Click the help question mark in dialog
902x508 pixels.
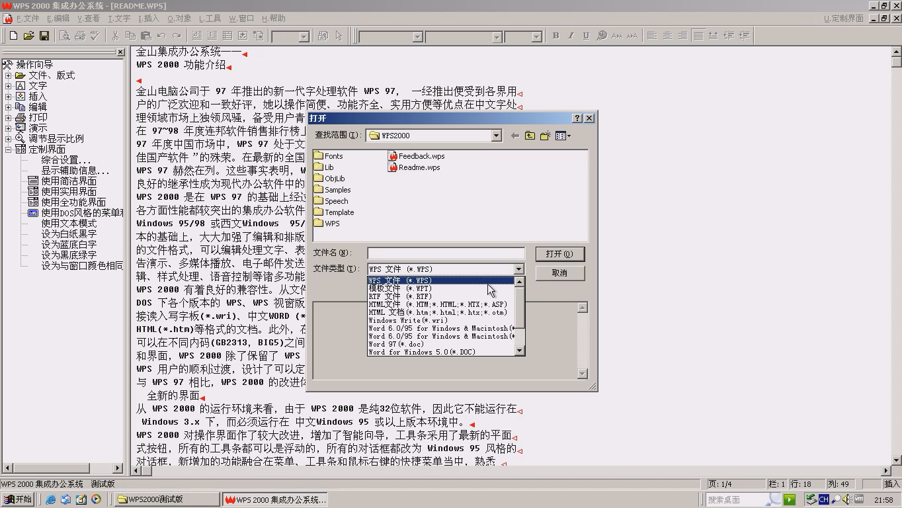click(x=577, y=118)
